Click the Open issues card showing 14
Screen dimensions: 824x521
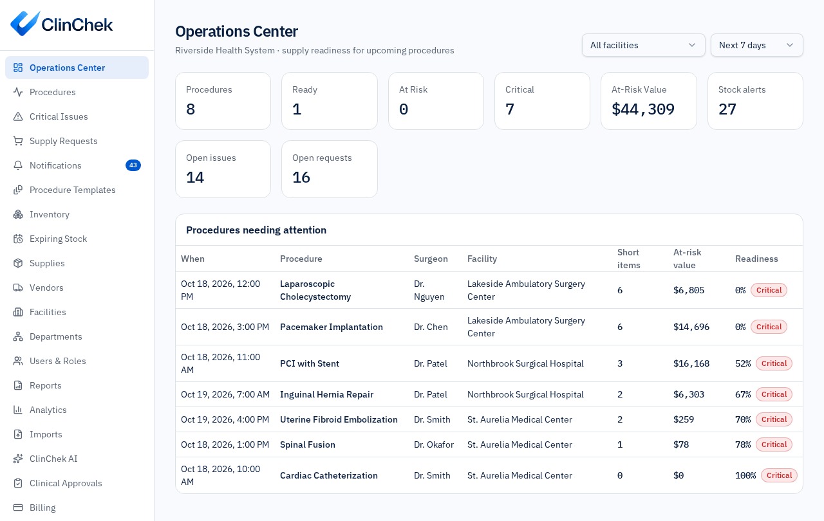tap(223, 169)
